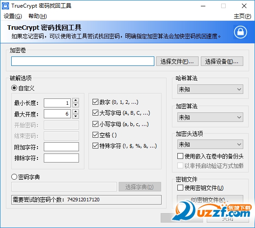Image resolution: width=255 pixels, height=228 pixels.
Task: Select the 自定义 radio button
Action: click(x=14, y=88)
